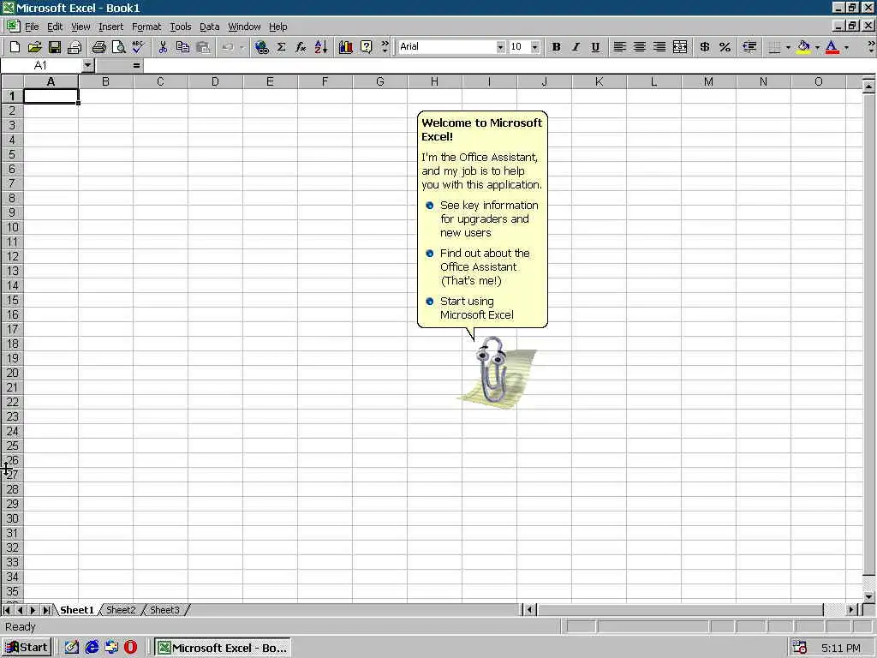Screen dimensions: 877x658
Task: Open a file with the Open folder icon
Action: [34, 47]
